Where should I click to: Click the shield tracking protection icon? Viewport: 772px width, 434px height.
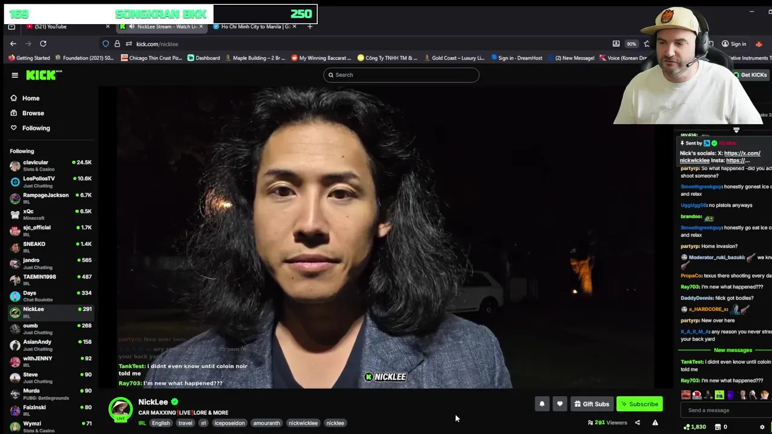(x=106, y=44)
